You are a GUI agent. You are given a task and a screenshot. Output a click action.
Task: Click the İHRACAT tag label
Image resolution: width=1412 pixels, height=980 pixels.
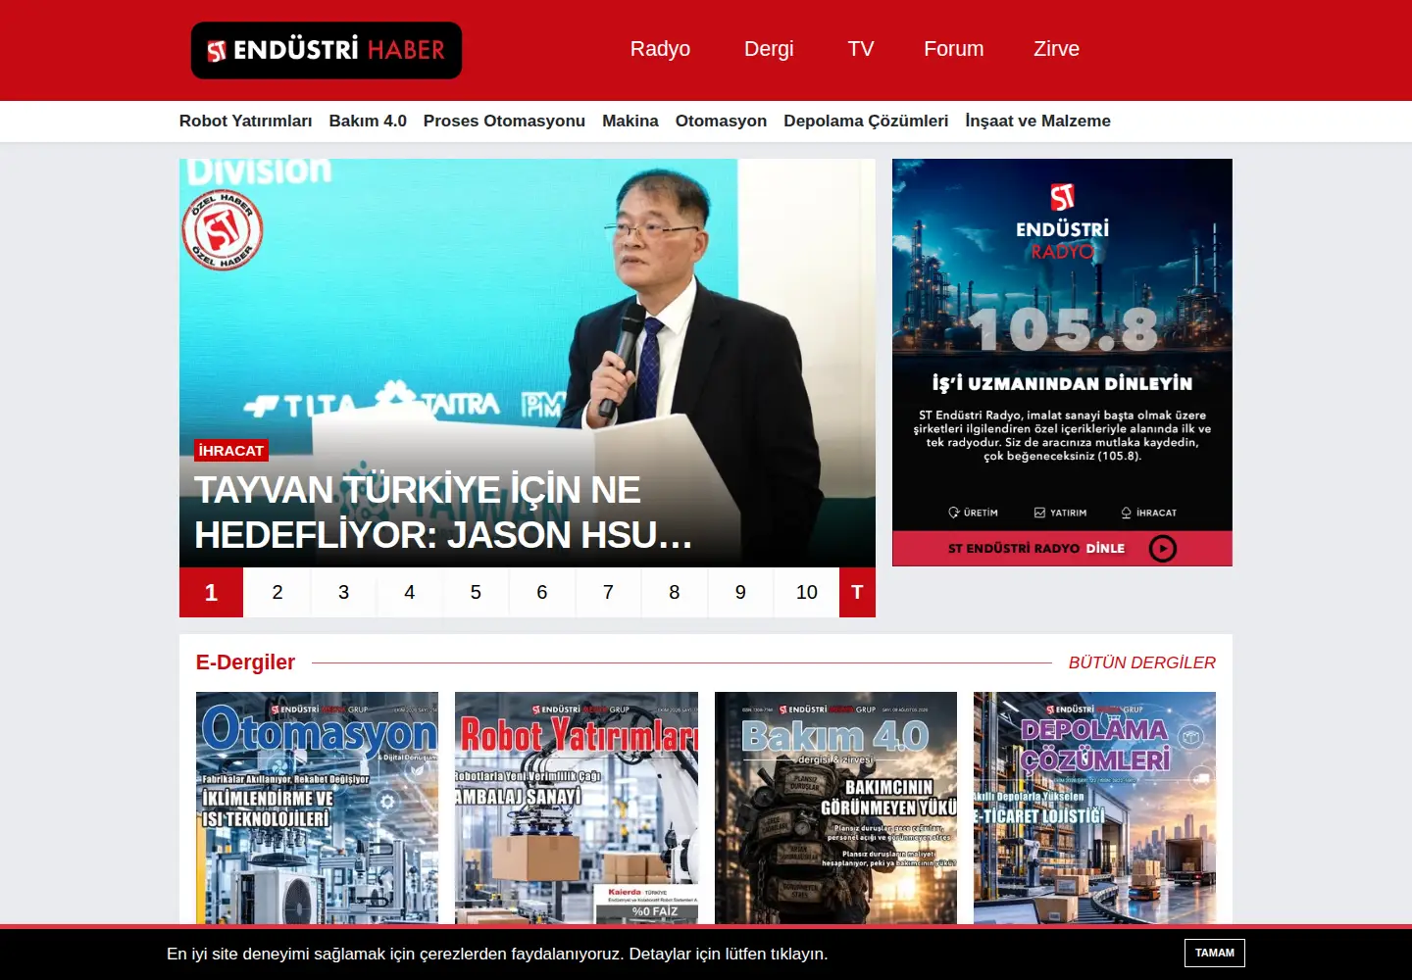pos(231,451)
